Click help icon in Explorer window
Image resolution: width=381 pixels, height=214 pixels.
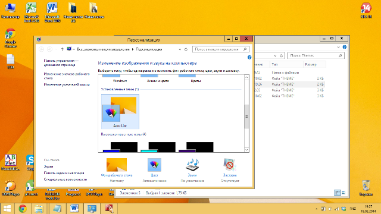click(345, 47)
